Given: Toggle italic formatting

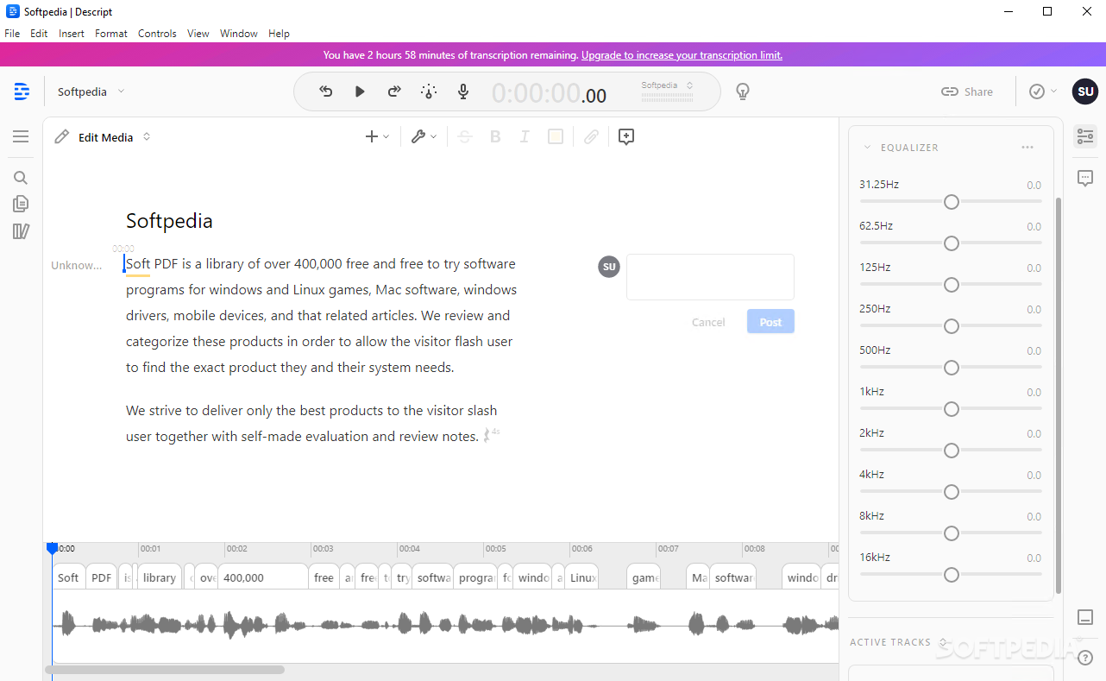Looking at the screenshot, I should click(x=524, y=136).
